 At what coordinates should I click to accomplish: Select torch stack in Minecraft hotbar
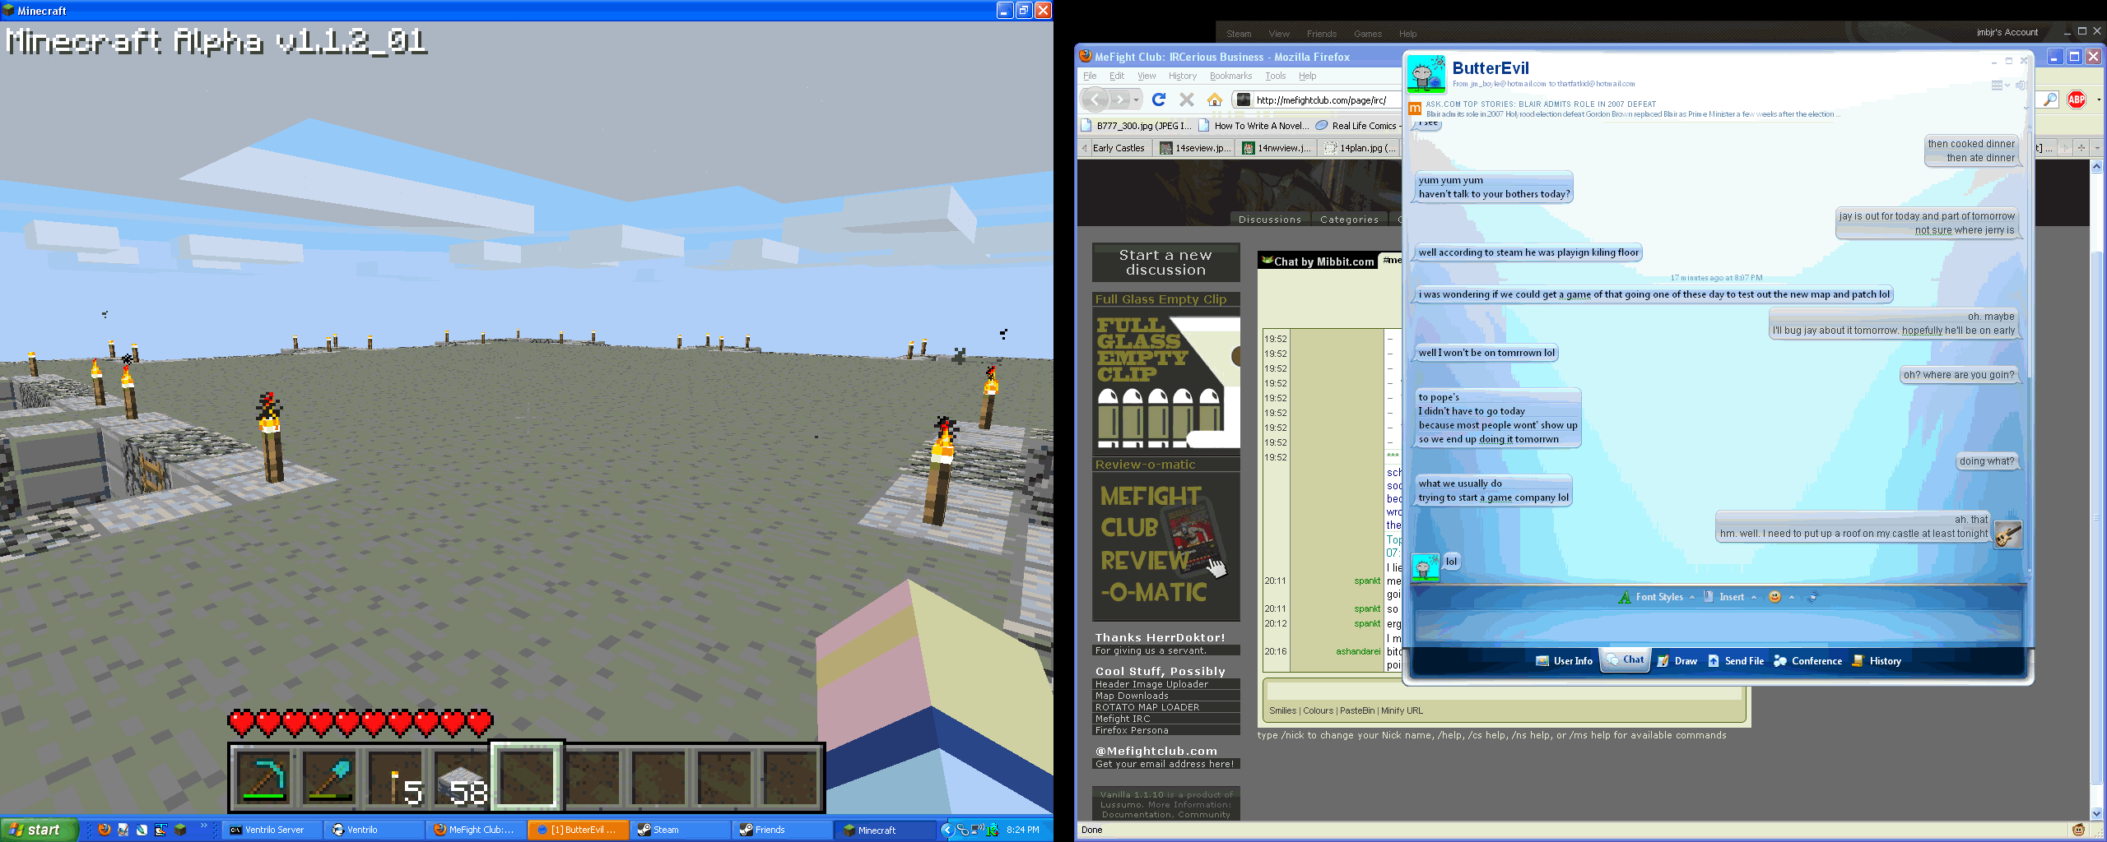395,777
